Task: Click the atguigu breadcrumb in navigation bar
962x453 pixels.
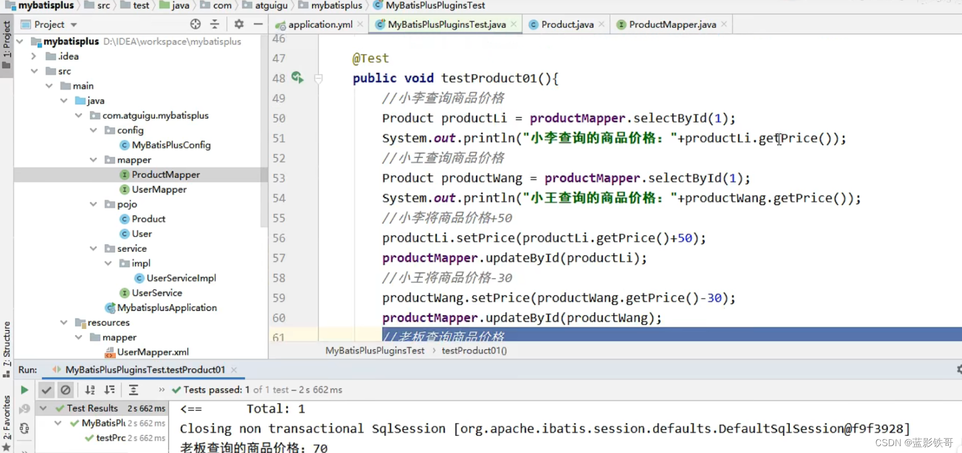Action: tap(265, 5)
